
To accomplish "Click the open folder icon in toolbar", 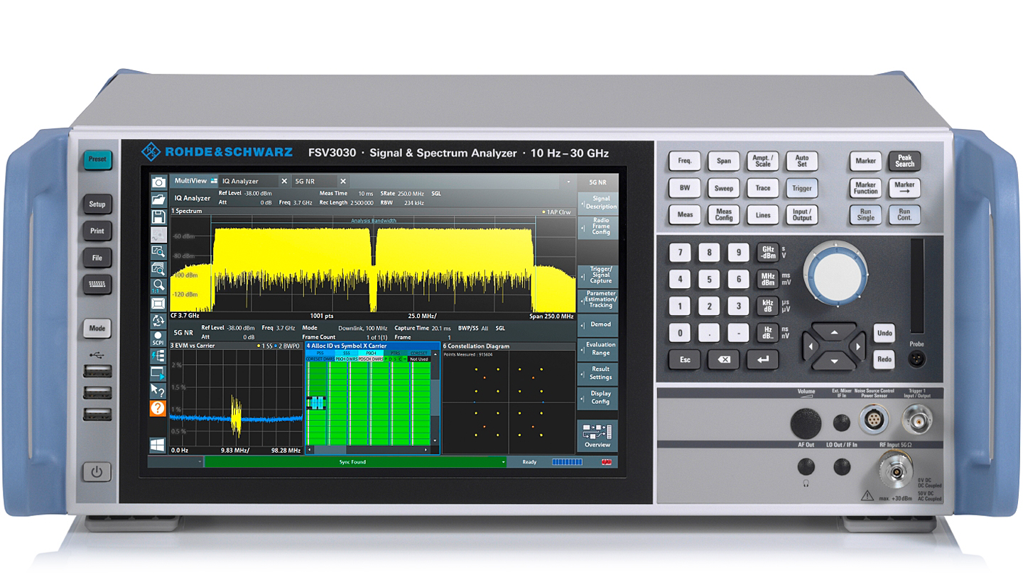I will point(158,199).
